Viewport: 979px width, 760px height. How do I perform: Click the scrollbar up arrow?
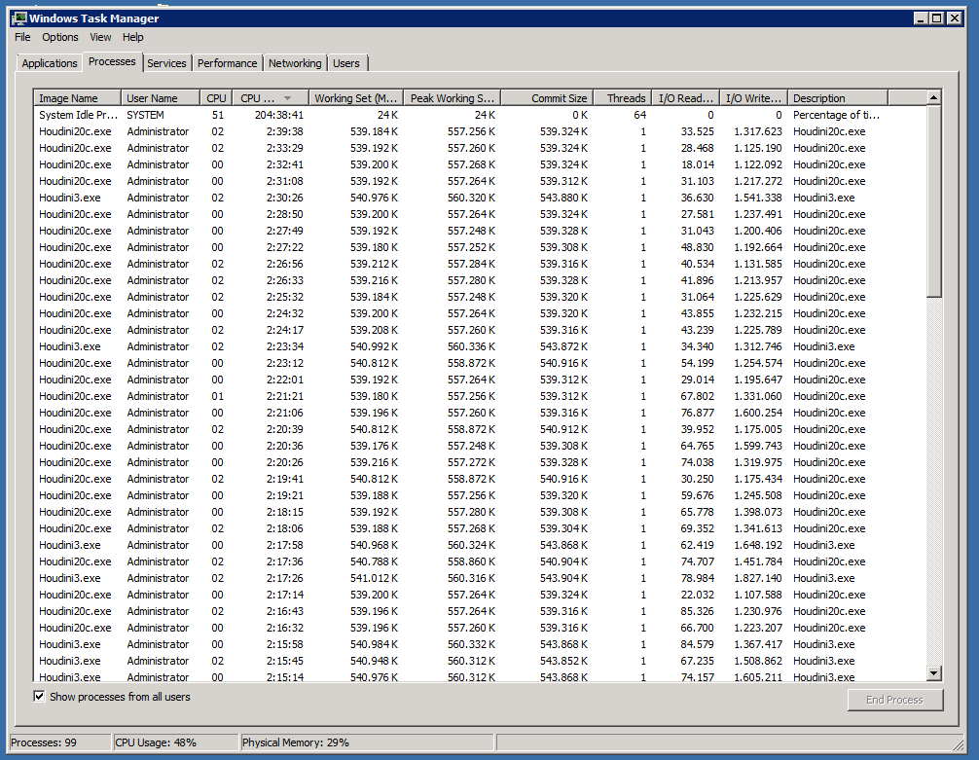(933, 97)
